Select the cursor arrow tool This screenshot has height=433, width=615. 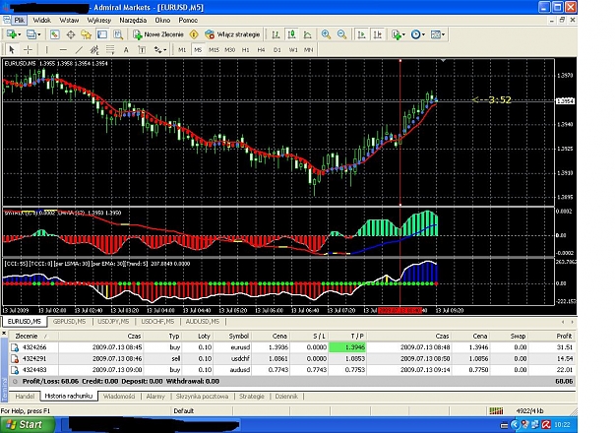pos(12,50)
